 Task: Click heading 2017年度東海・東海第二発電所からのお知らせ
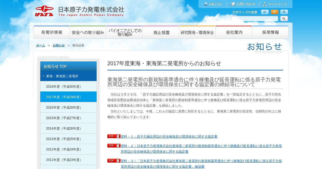click(x=164, y=64)
